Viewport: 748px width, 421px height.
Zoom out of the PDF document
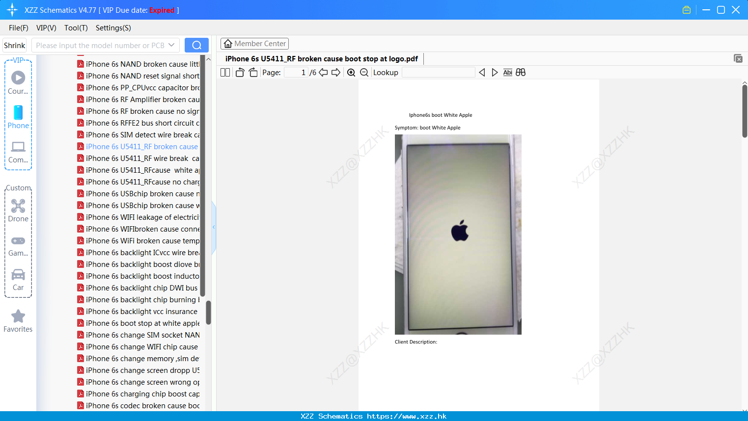point(364,73)
